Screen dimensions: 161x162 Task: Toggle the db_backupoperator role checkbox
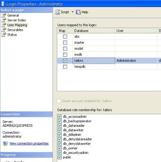coord(60,121)
